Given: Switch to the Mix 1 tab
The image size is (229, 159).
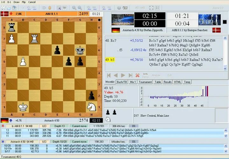Looking at the screenshot, I should pos(133,82).
